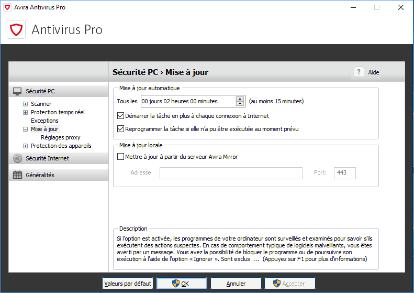414x293 pixels.
Task: Click the Adresse input field
Action: (x=231, y=173)
